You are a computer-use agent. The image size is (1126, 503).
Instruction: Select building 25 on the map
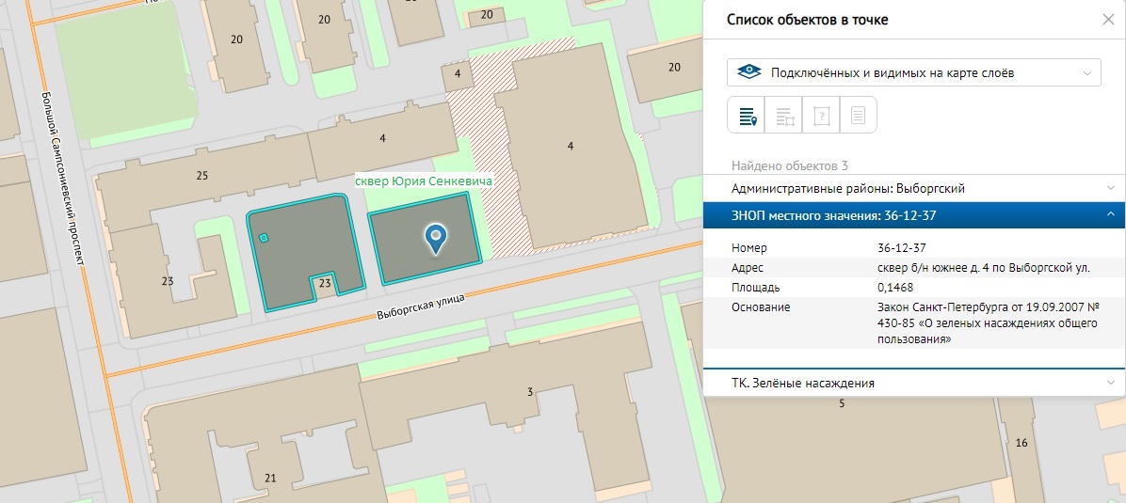click(201, 177)
